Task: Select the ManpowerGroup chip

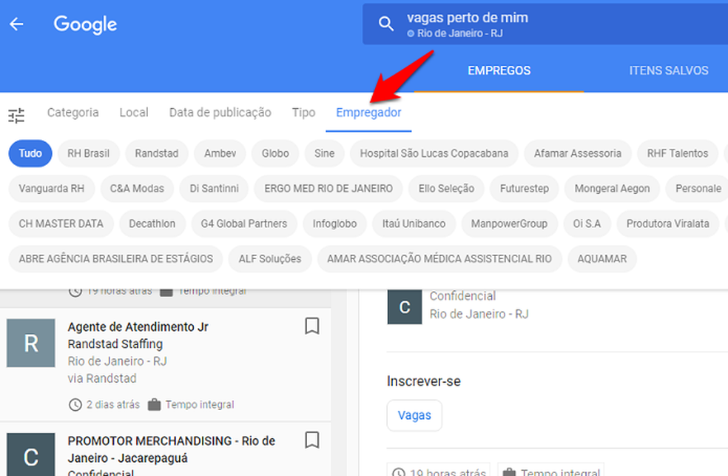Action: [x=509, y=224]
